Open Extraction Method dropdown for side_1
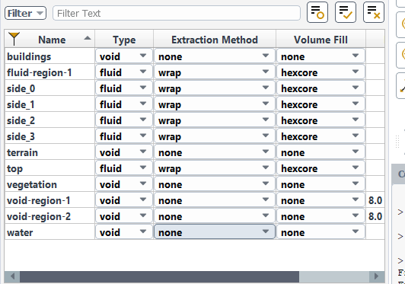The height and width of the screenshot is (284, 405). tap(215, 104)
